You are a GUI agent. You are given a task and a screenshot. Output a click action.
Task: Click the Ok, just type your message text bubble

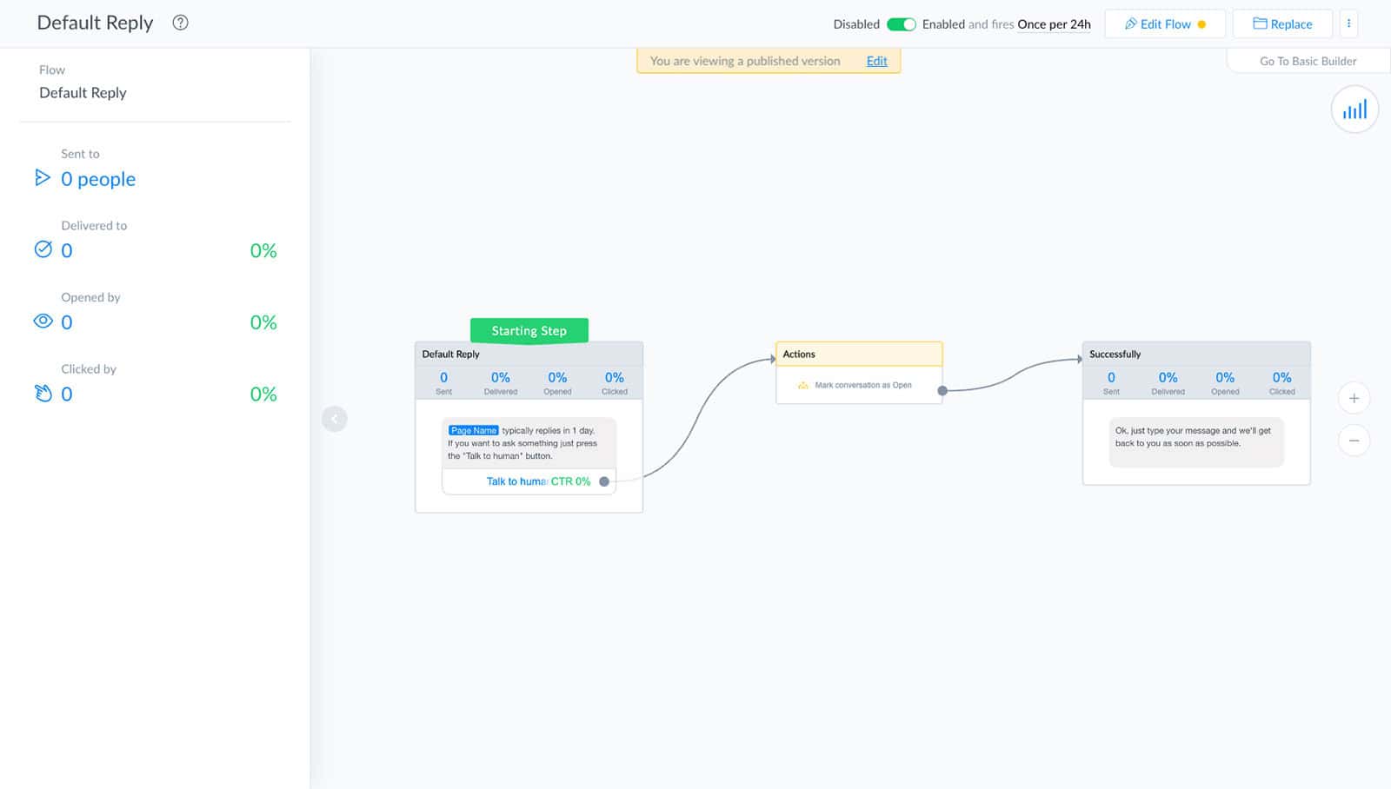point(1196,441)
